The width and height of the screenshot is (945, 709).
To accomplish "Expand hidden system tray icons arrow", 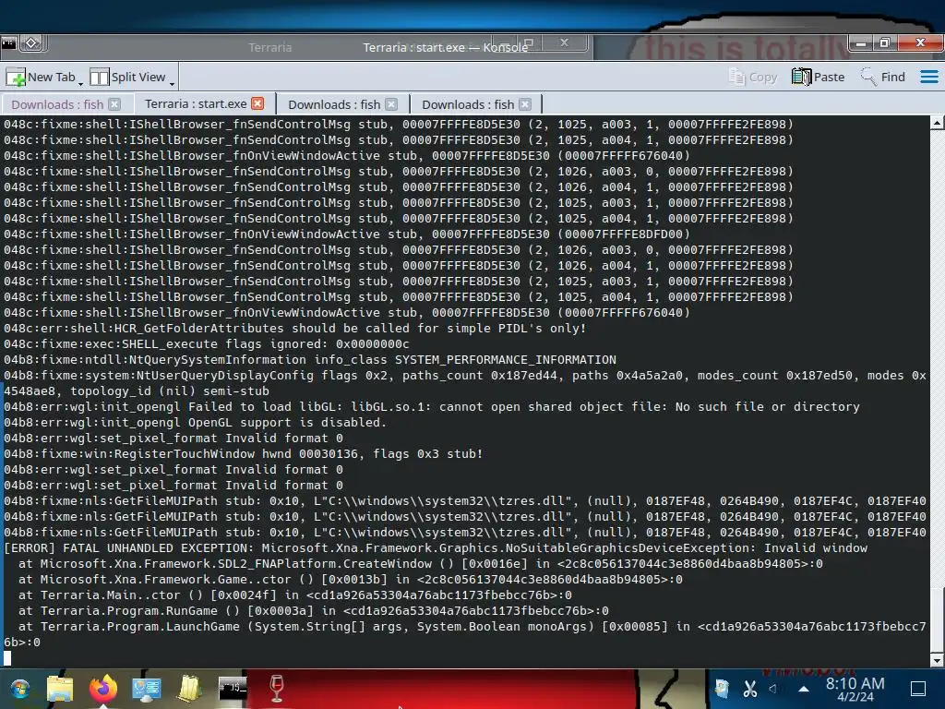I will (804, 689).
